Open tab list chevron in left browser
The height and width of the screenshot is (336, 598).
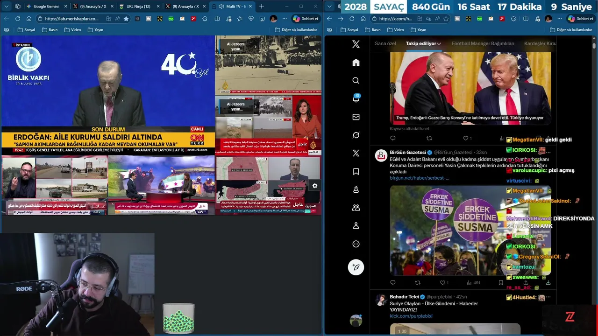[6, 6]
